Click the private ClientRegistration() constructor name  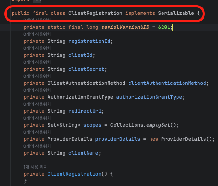(x=75, y=174)
